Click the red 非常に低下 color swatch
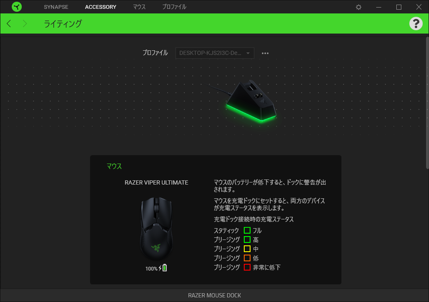Image resolution: width=429 pixels, height=302 pixels. tap(247, 267)
